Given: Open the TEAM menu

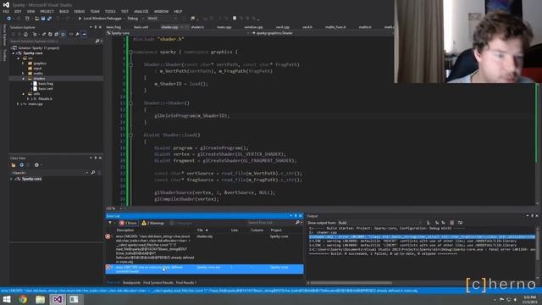Looking at the screenshot, I should (95, 11).
